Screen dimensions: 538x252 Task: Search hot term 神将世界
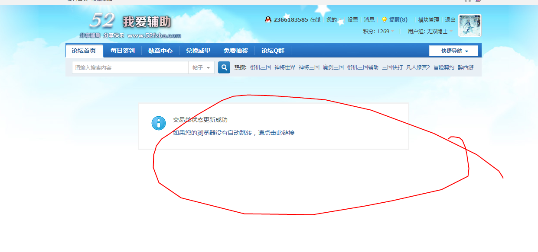coord(285,67)
